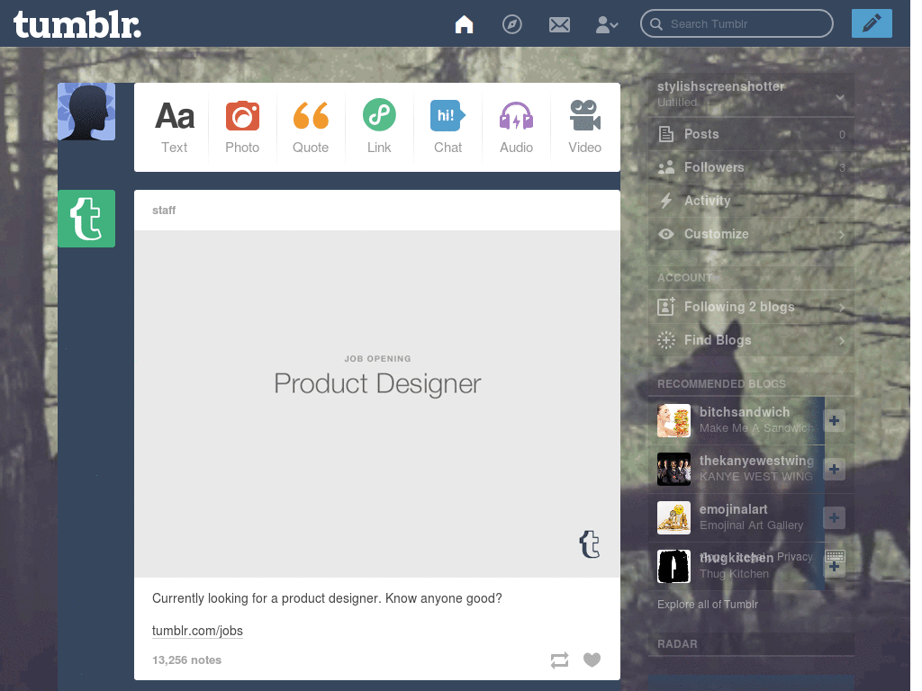Open the inbox envelope icon

[x=559, y=24]
